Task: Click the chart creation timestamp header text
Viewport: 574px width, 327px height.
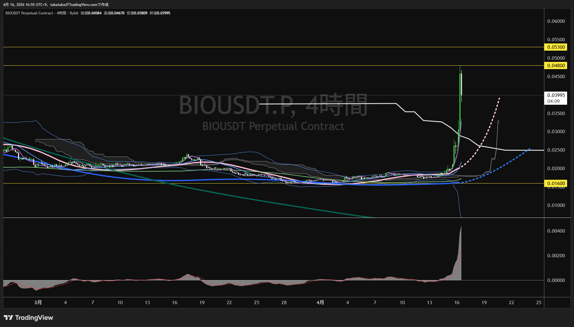Action: [56, 5]
